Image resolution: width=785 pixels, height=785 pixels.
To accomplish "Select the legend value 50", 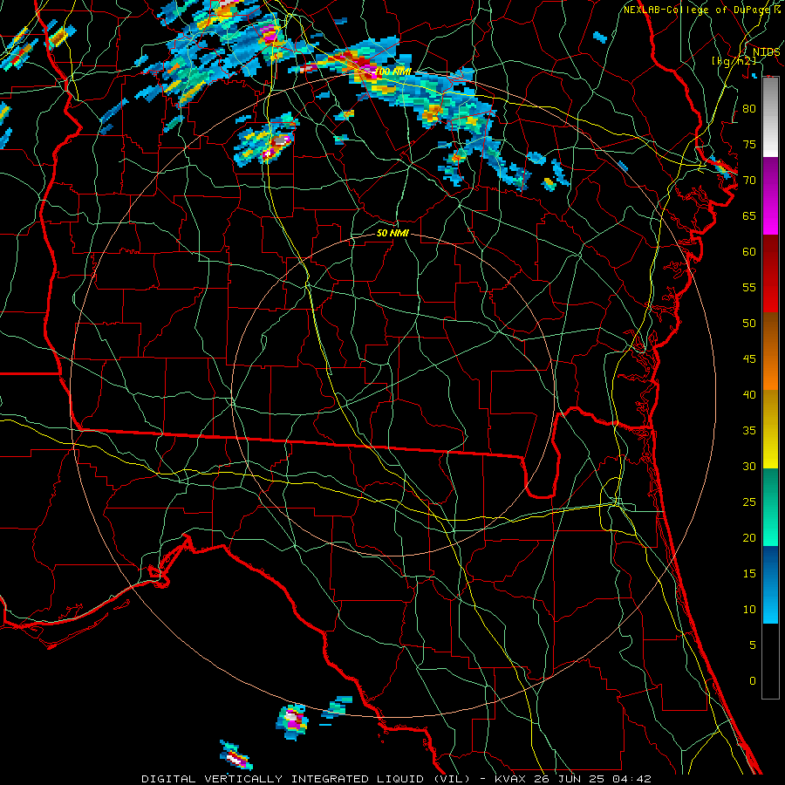I will [x=749, y=323].
